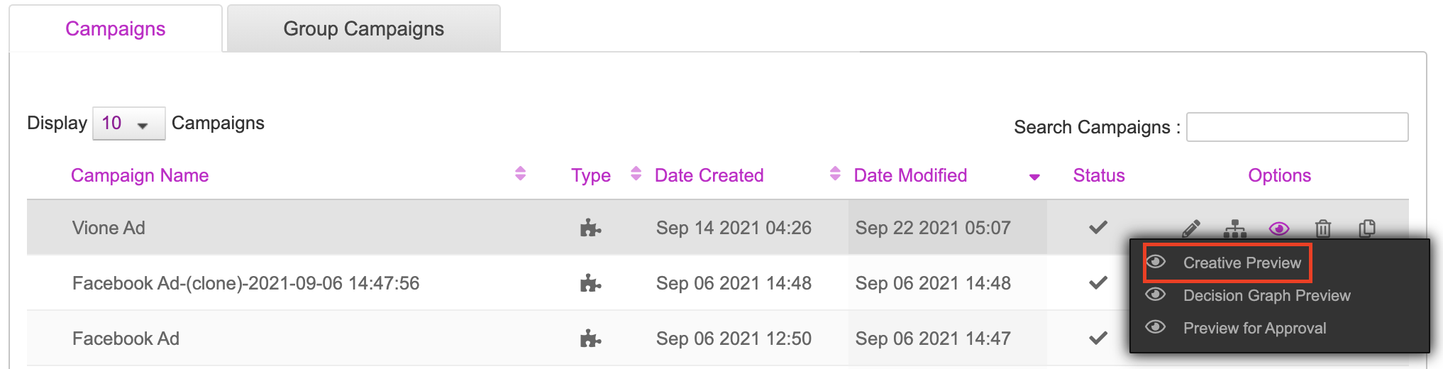This screenshot has height=369, width=1443.
Task: Delete Vione Ad with trash icon
Action: coord(1323,228)
